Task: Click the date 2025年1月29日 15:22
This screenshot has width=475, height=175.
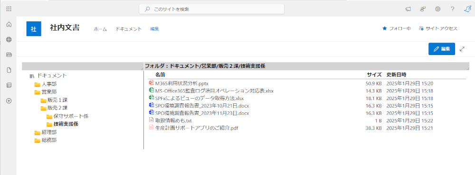Action: tap(410, 120)
